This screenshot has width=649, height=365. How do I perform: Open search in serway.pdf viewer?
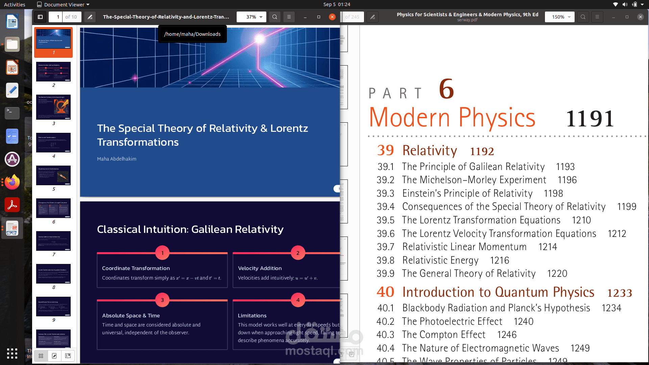pos(583,17)
